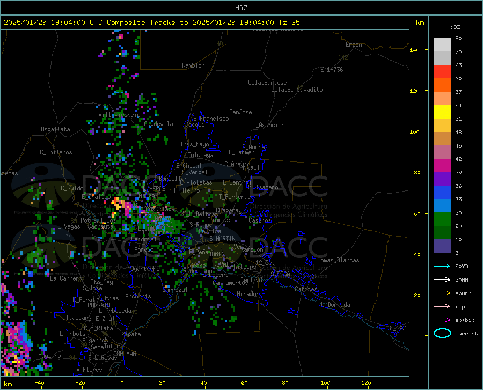Viewport: 483px width, 390px height.
Task: Click the Uspallata map label
Action: point(55,129)
